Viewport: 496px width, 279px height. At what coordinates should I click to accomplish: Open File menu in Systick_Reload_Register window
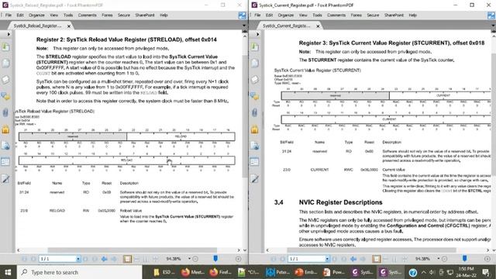tap(9, 15)
